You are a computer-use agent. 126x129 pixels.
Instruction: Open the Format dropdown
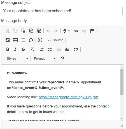click(45, 58)
